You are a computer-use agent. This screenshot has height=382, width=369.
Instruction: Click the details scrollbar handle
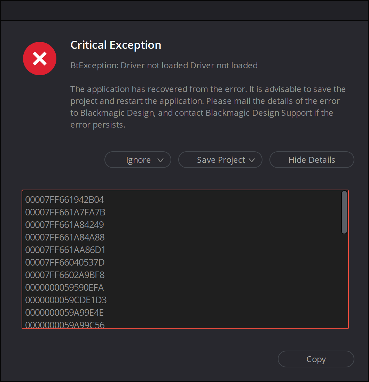pyautogui.click(x=344, y=212)
